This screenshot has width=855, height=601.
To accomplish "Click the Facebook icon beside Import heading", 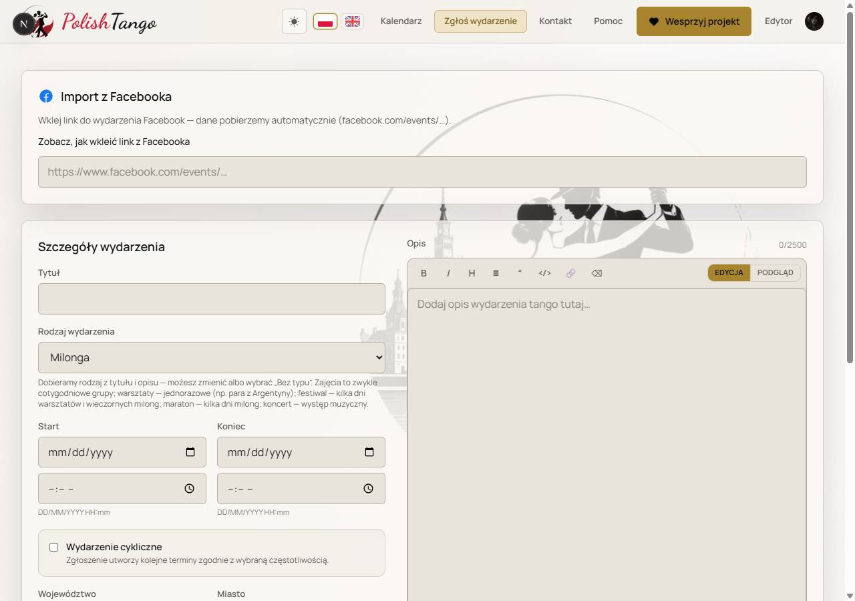I will [46, 96].
